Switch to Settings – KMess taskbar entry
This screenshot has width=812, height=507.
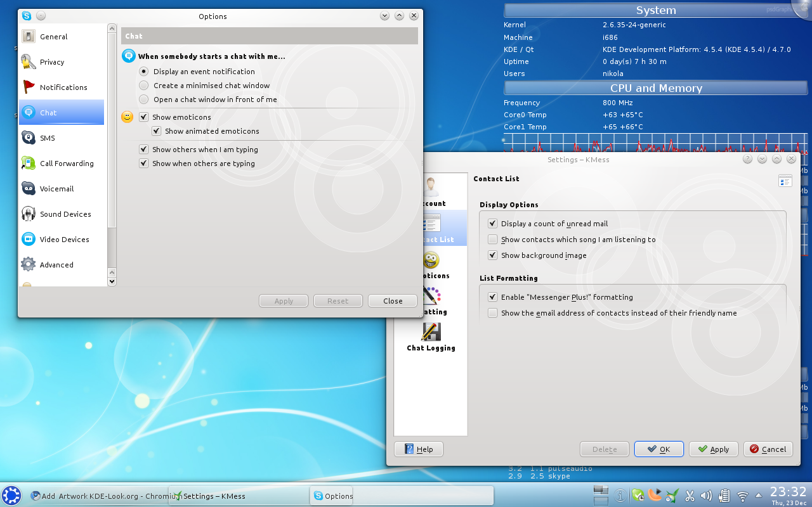point(239,496)
